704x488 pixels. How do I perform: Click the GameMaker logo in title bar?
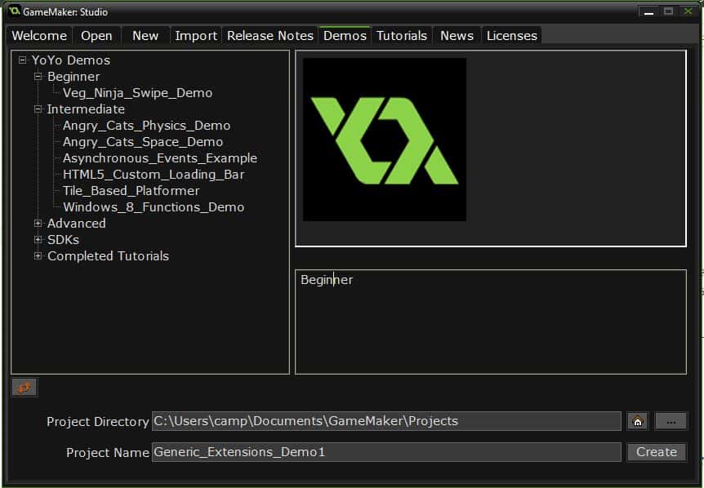[14, 11]
